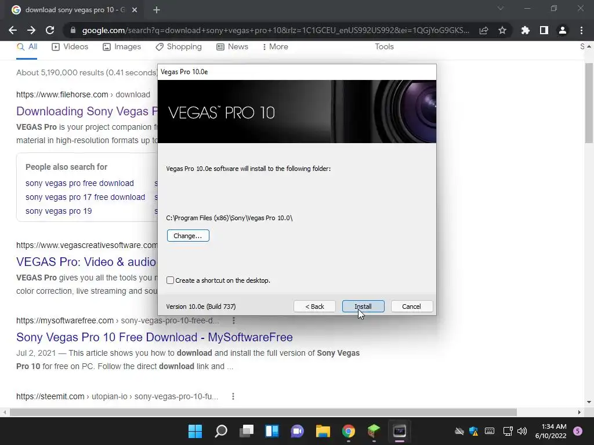Click 'sony vegas pro 19' suggestion
This screenshot has width=594, height=445.
pyautogui.click(x=59, y=211)
